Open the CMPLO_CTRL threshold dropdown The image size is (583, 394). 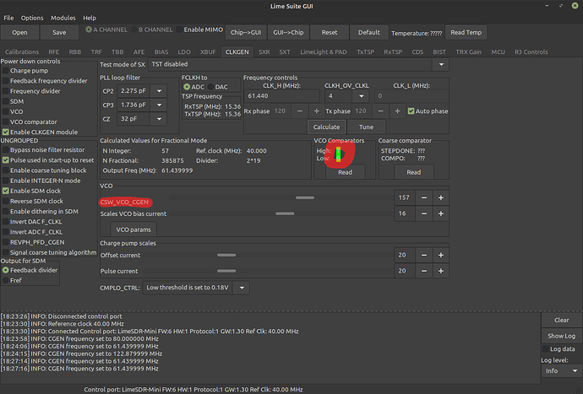(242, 288)
